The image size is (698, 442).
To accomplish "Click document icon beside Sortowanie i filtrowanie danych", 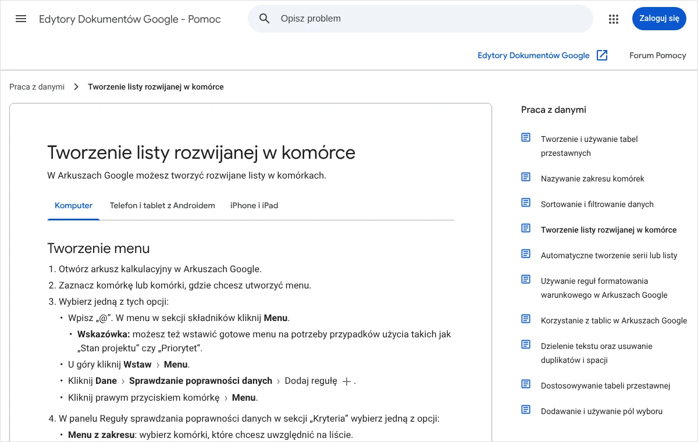I will click(526, 202).
